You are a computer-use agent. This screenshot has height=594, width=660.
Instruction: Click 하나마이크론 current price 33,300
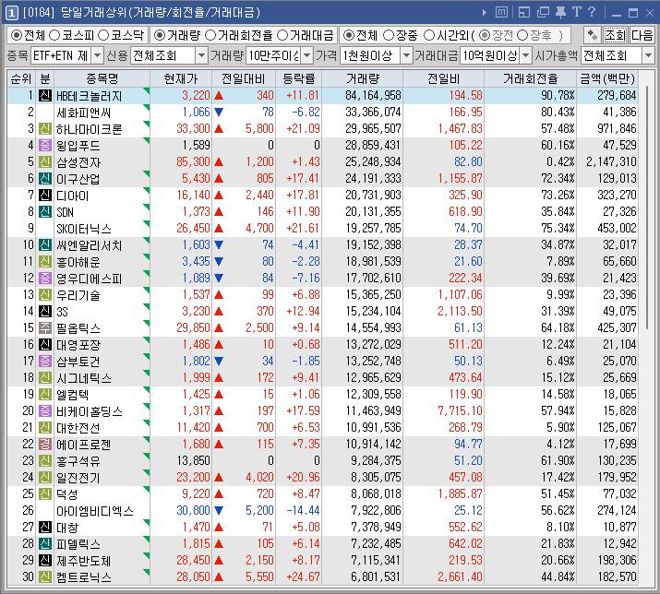[193, 128]
